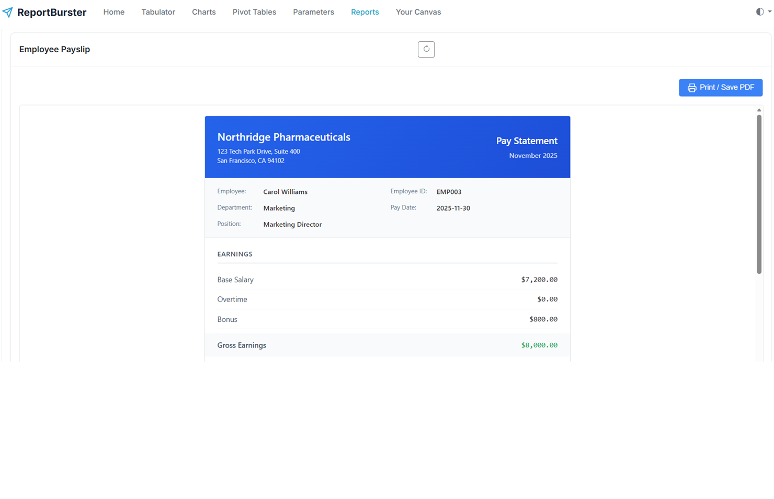Expand the theme dropdown caret
This screenshot has width=774, height=499.
click(x=770, y=11)
